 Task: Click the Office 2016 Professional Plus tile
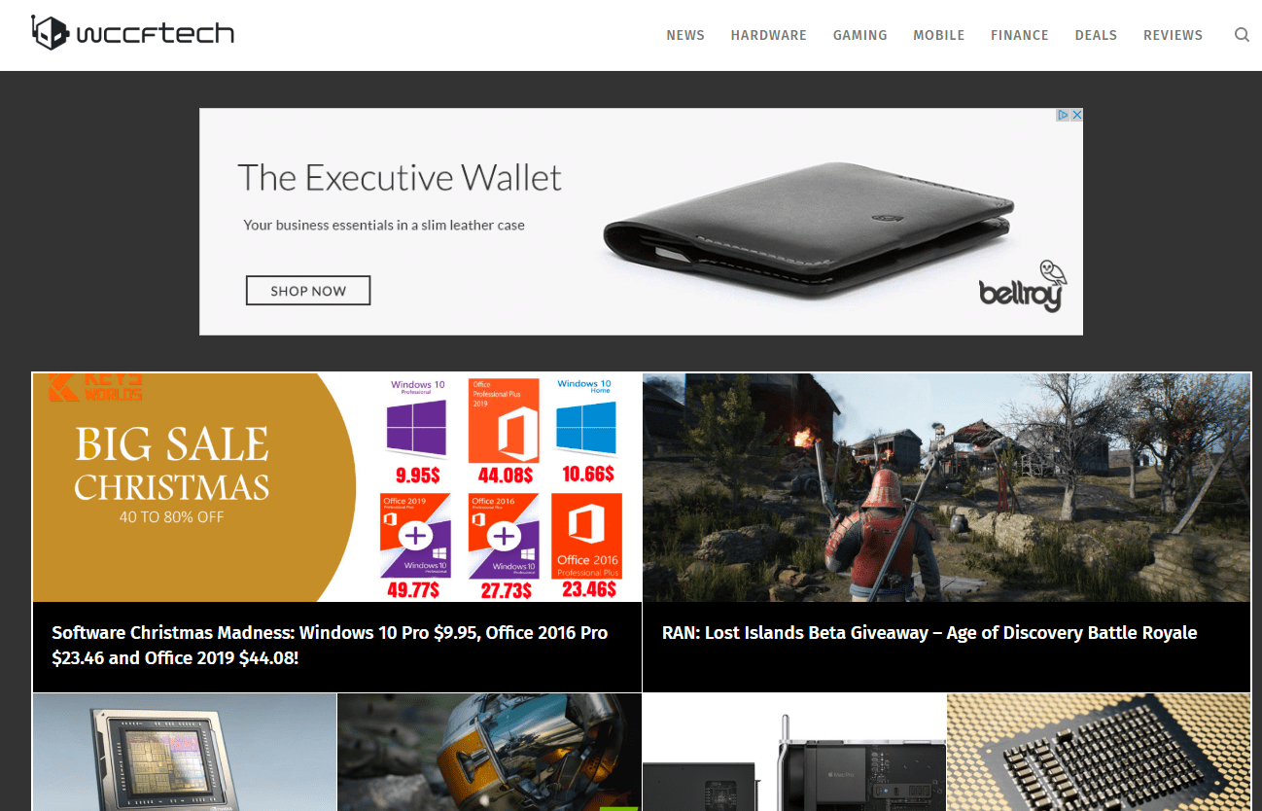pyautogui.click(x=587, y=537)
